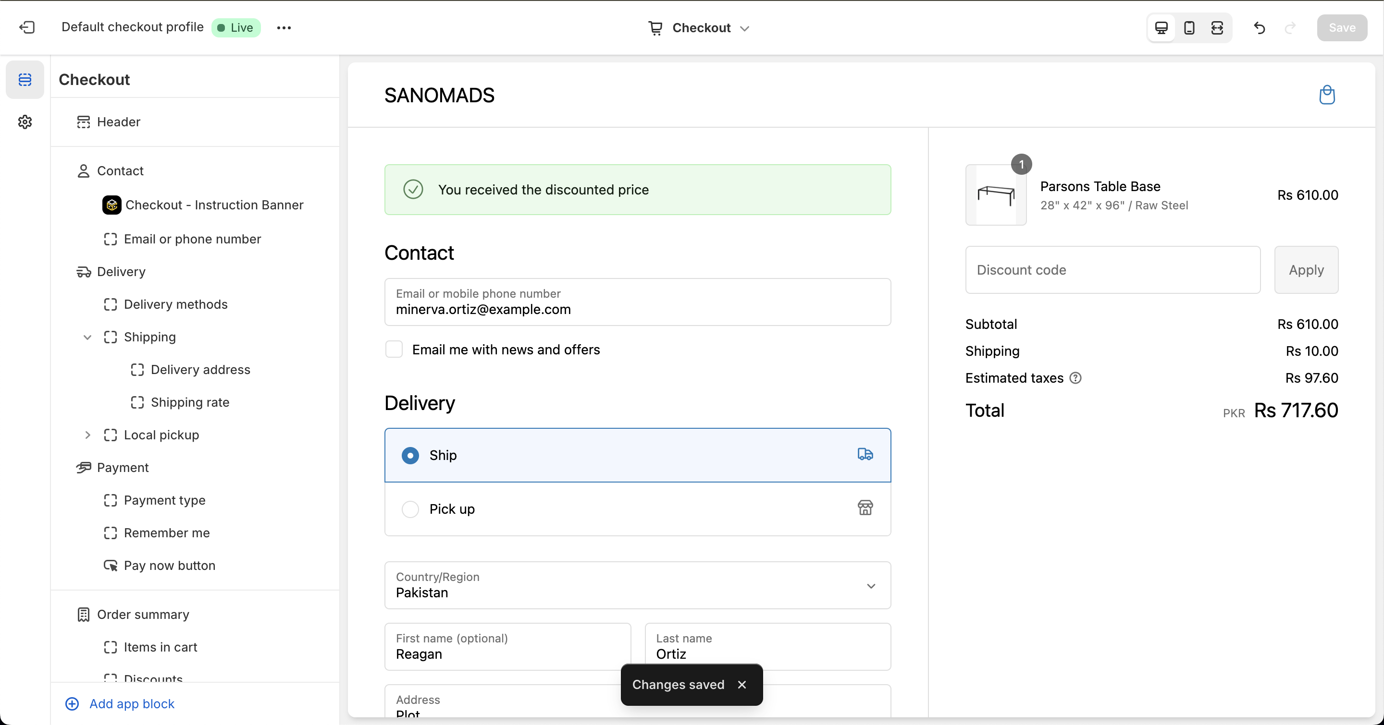Click the First name field
Viewport: 1384px width, 725px height.
click(507, 646)
